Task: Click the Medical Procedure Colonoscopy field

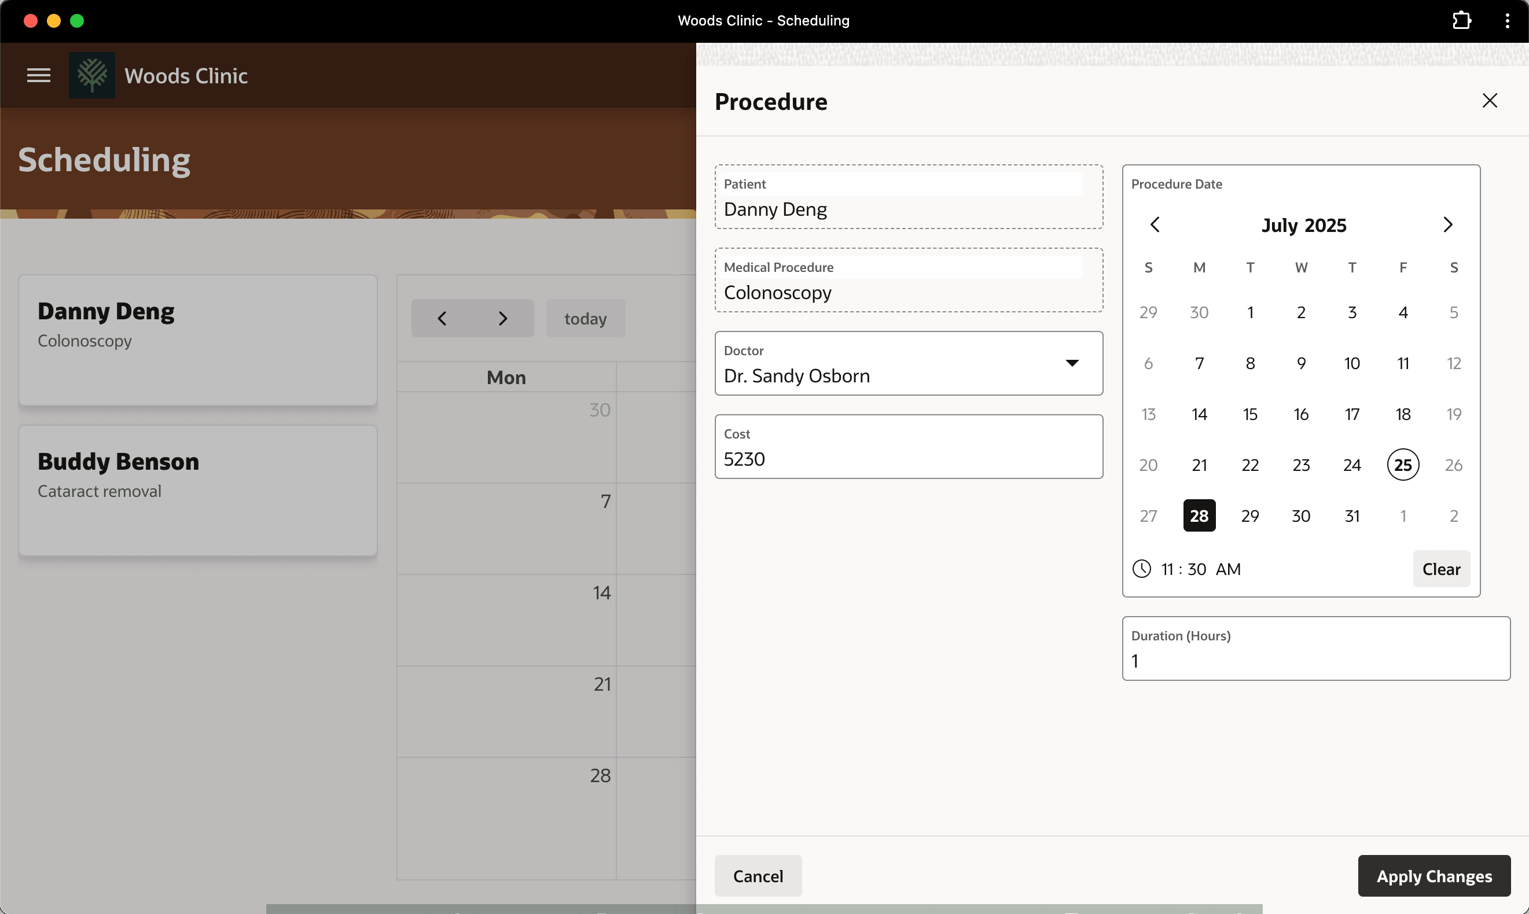Action: click(909, 280)
